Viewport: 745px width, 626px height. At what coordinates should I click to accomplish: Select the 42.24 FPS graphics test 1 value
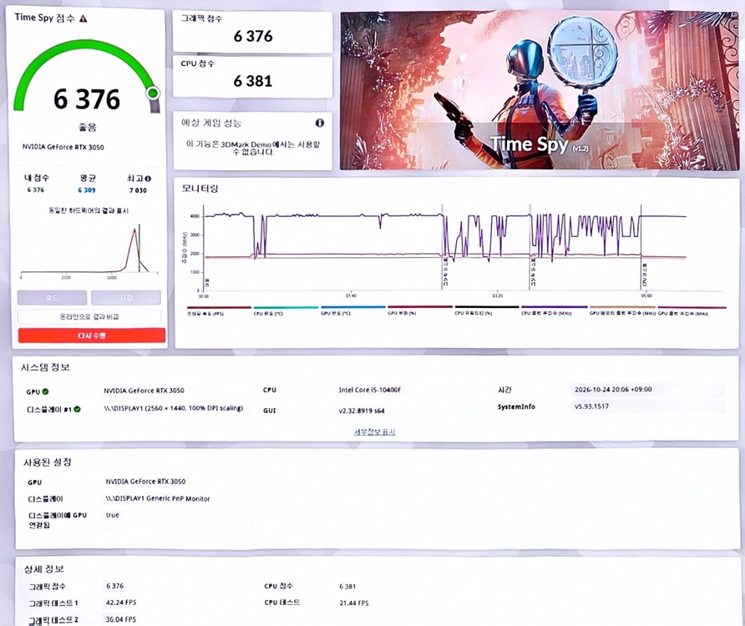[x=121, y=603]
